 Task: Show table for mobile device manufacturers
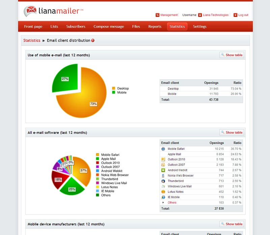[232, 224]
